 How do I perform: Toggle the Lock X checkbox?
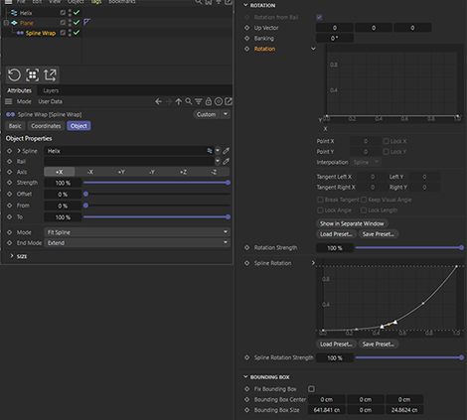point(386,141)
